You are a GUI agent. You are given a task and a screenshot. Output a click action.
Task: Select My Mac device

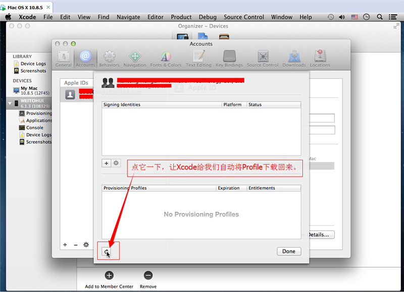tap(31, 90)
